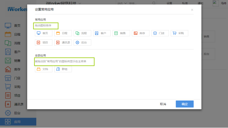Open 设置 in the top bar
The width and height of the screenshot is (228, 128).
coord(169,3)
